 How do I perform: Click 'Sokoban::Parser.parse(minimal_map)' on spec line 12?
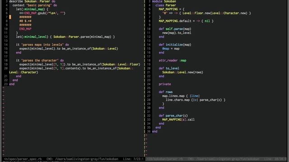[82, 37]
